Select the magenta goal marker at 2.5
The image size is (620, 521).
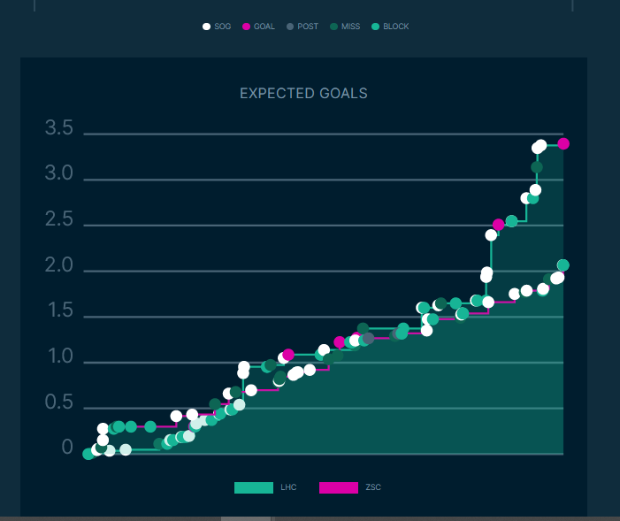coord(499,225)
